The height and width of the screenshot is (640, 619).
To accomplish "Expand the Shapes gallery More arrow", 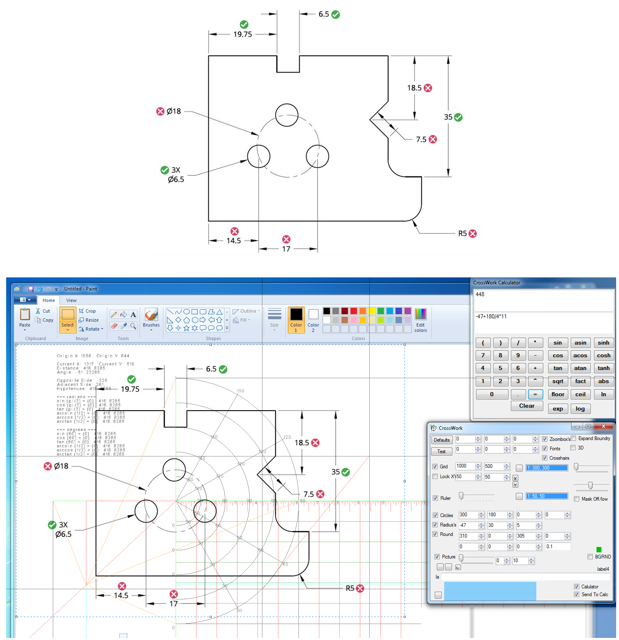I will coord(227,328).
